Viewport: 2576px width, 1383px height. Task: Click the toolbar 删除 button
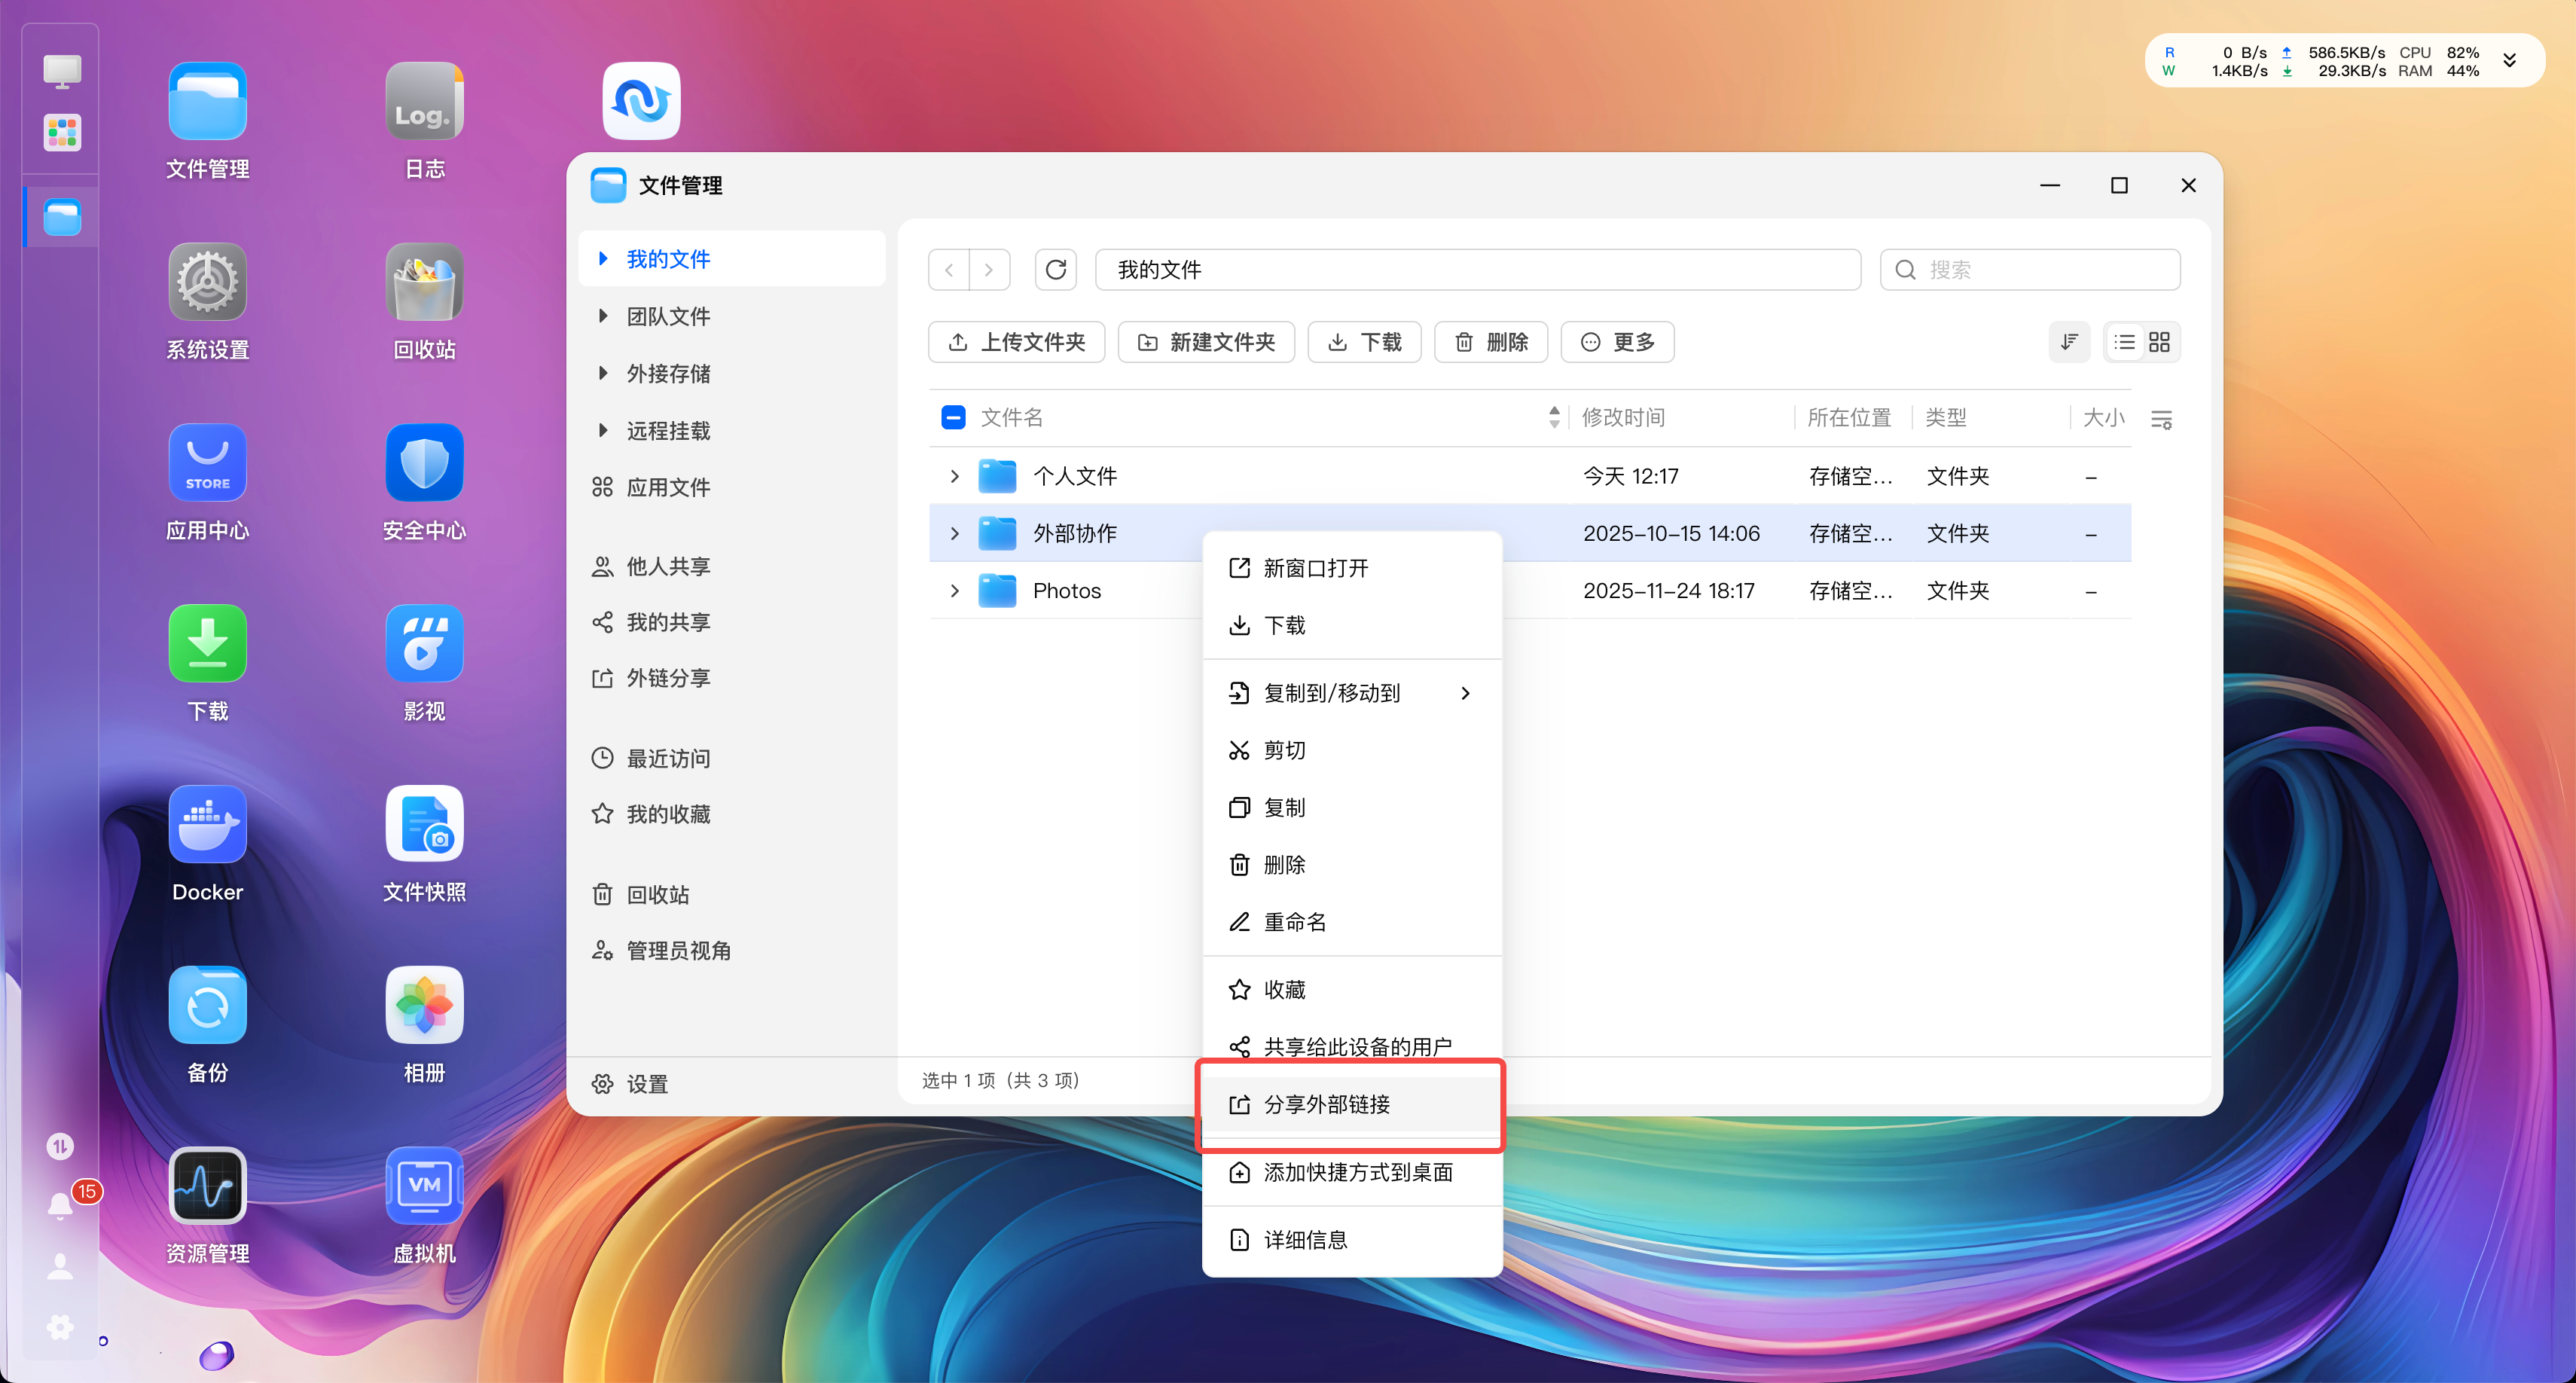[x=1491, y=342]
